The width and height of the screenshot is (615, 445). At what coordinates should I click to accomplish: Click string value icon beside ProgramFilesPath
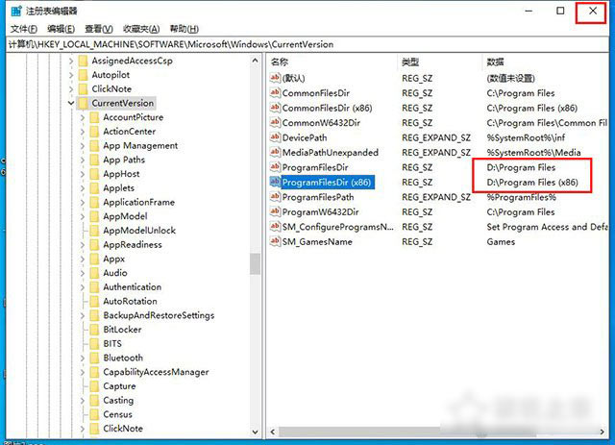[x=275, y=197]
